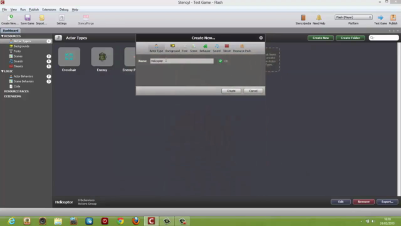Click the green Create New button

(320, 38)
